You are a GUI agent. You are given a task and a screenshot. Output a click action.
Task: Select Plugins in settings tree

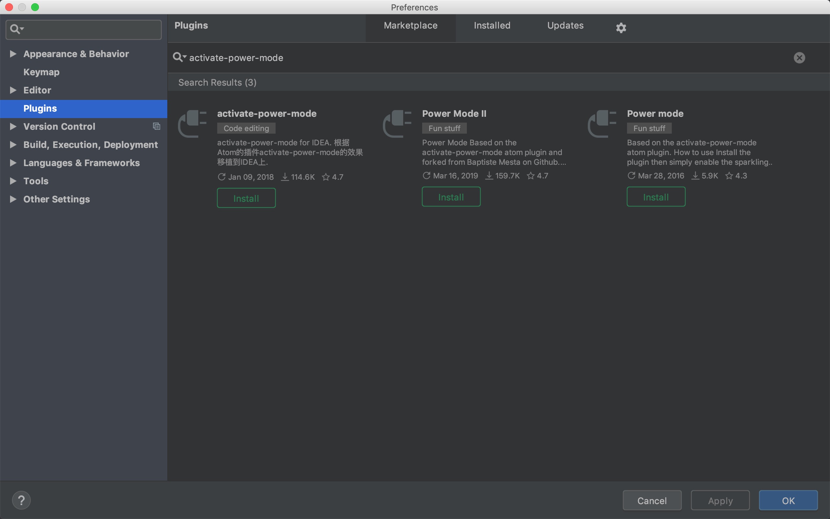pyautogui.click(x=84, y=108)
